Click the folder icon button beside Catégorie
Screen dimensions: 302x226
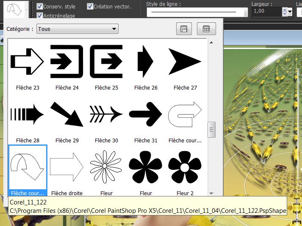coord(184,29)
